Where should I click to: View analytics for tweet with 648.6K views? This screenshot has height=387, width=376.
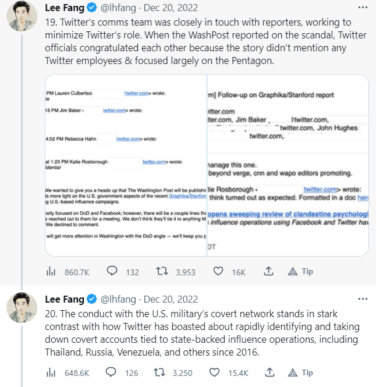point(50,372)
